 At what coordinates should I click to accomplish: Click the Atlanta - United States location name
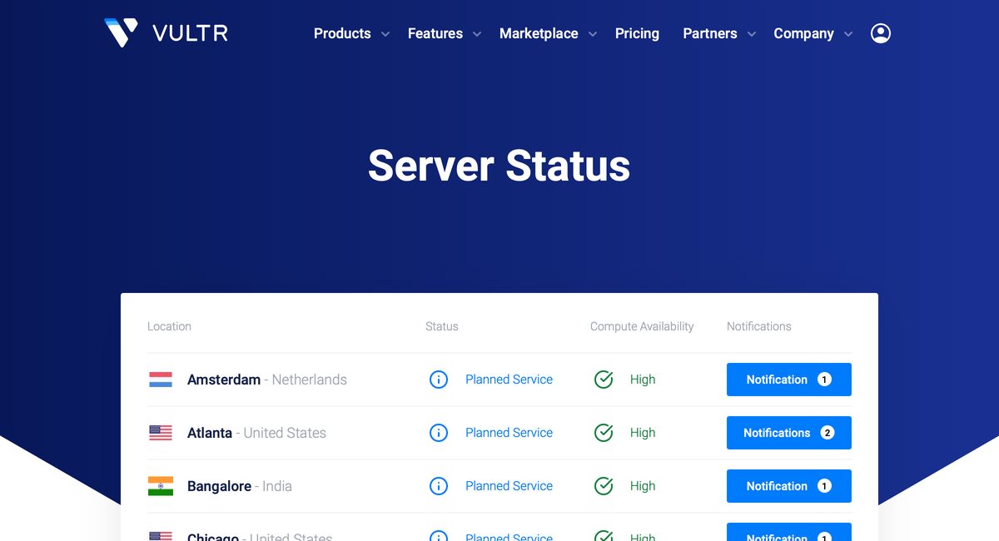[x=256, y=433]
